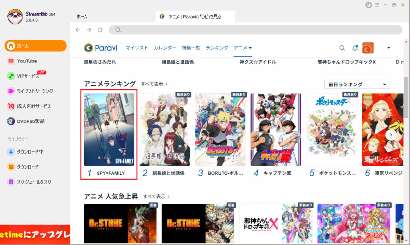
Task: Click the clock icon in the title bar
Action: 368,5
